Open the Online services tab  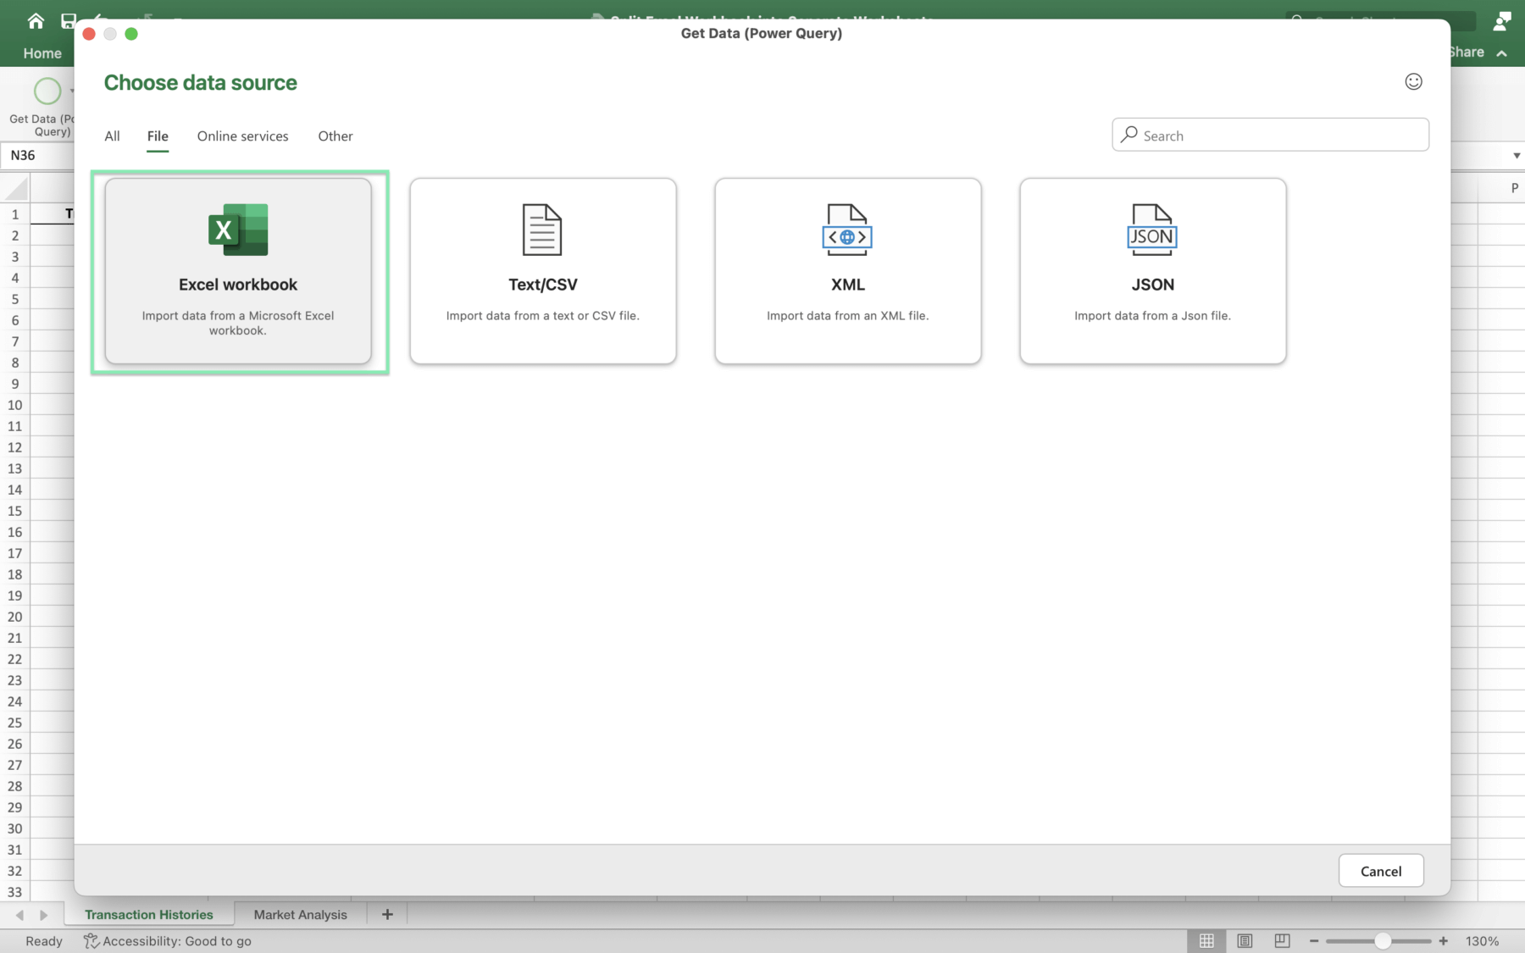coord(242,136)
